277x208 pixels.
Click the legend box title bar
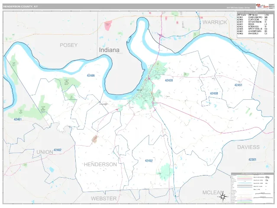click(252, 174)
